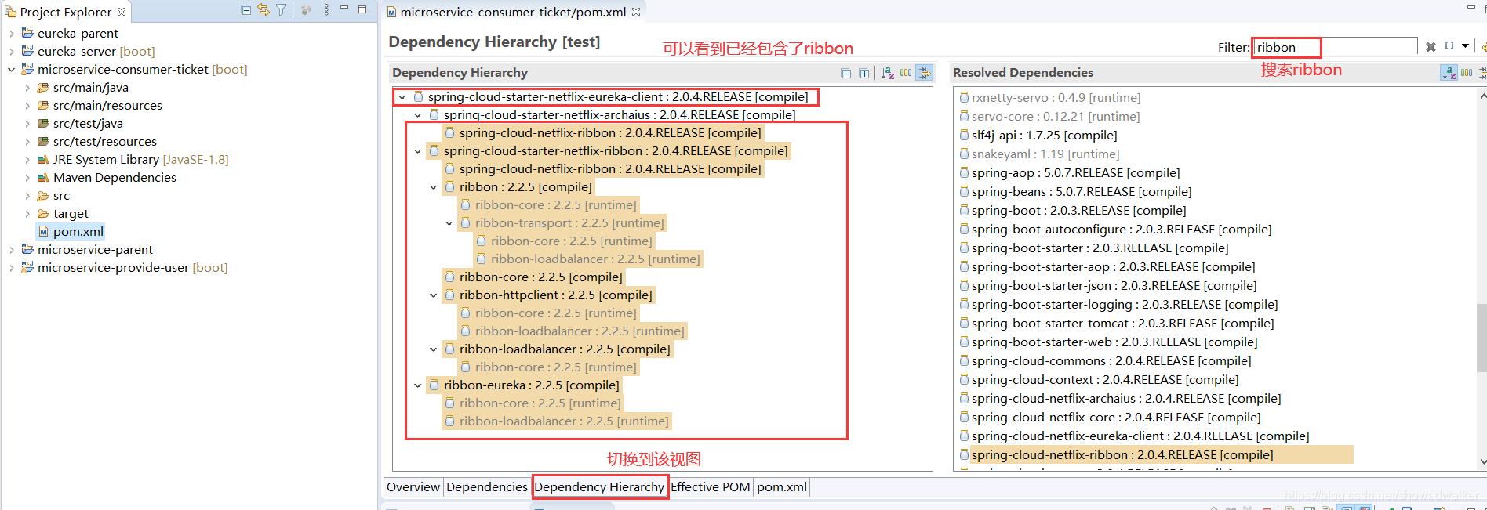This screenshot has height=510, width=1487.
Task: Collapse ribbon-httpclient : 2.2.5 node
Action: [x=433, y=295]
